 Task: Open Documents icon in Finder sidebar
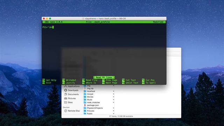(x=65, y=94)
